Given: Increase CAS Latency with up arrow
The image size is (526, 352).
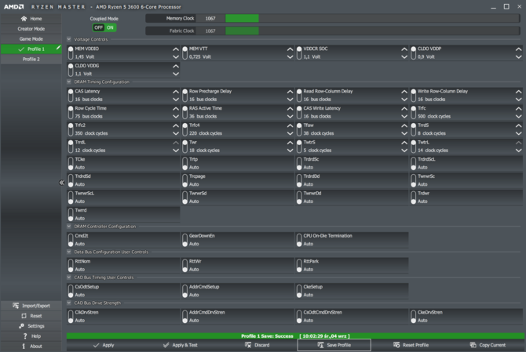Looking at the screenshot, I should (176, 92).
